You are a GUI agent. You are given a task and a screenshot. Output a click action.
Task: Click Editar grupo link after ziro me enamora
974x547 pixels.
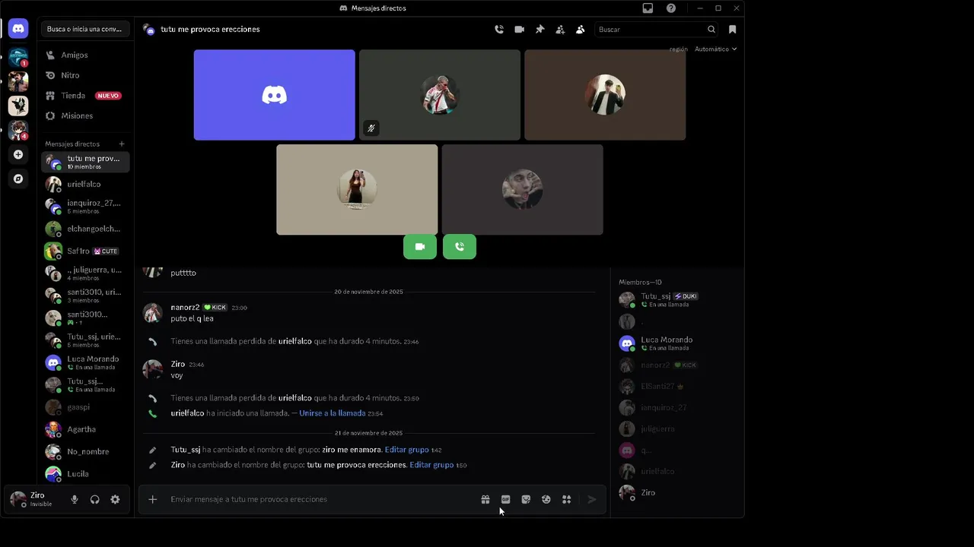[406, 450]
